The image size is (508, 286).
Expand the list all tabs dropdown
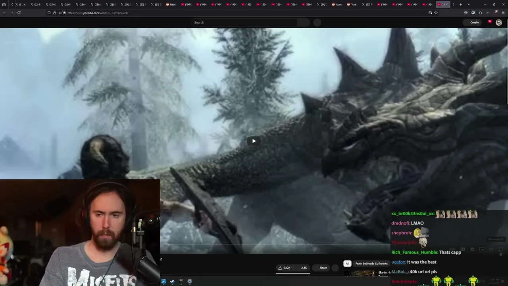tap(469, 4)
